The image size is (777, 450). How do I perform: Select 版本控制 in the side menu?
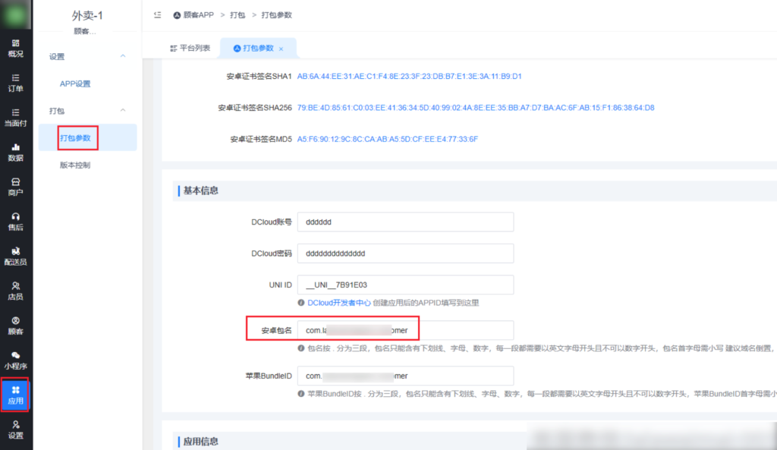click(75, 165)
